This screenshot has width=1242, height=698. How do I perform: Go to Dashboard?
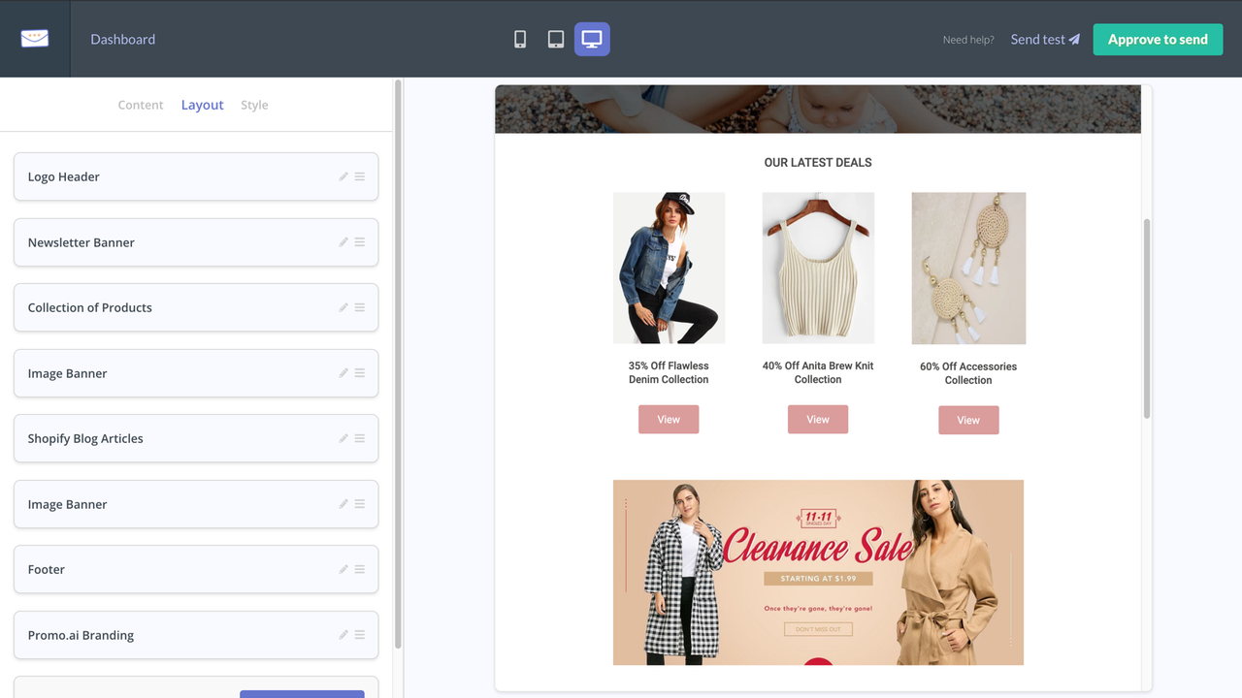pos(122,39)
